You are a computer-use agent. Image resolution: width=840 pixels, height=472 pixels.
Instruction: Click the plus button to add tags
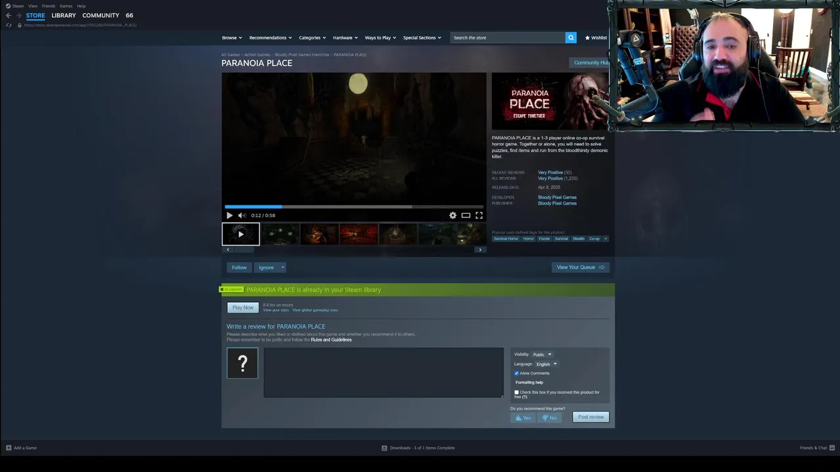pos(606,239)
